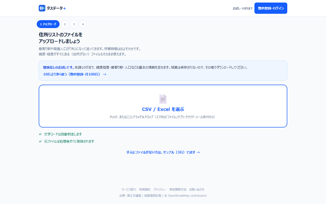The height and width of the screenshot is (204, 326).
Task: Select step 1 アップロード tab
Action: click(48, 24)
